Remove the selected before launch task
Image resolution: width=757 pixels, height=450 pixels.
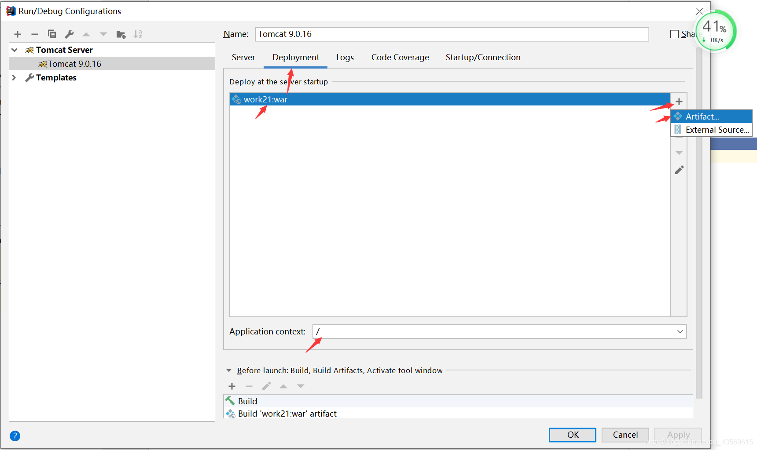(249, 386)
